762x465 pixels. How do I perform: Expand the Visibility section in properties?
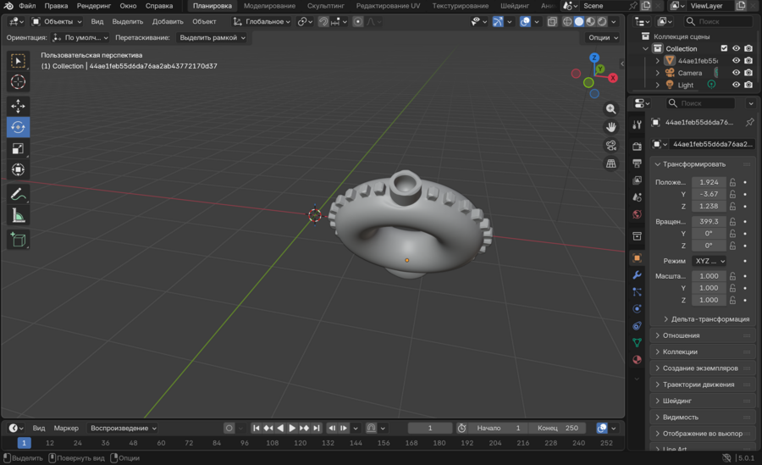(x=680, y=417)
